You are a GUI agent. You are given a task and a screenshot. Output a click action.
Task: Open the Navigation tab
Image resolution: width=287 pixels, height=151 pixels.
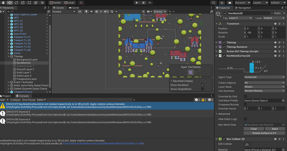click(x=243, y=8)
